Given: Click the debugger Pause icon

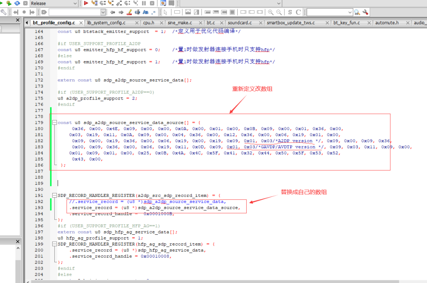Looking at the screenshot, I should click(x=144, y=3).
